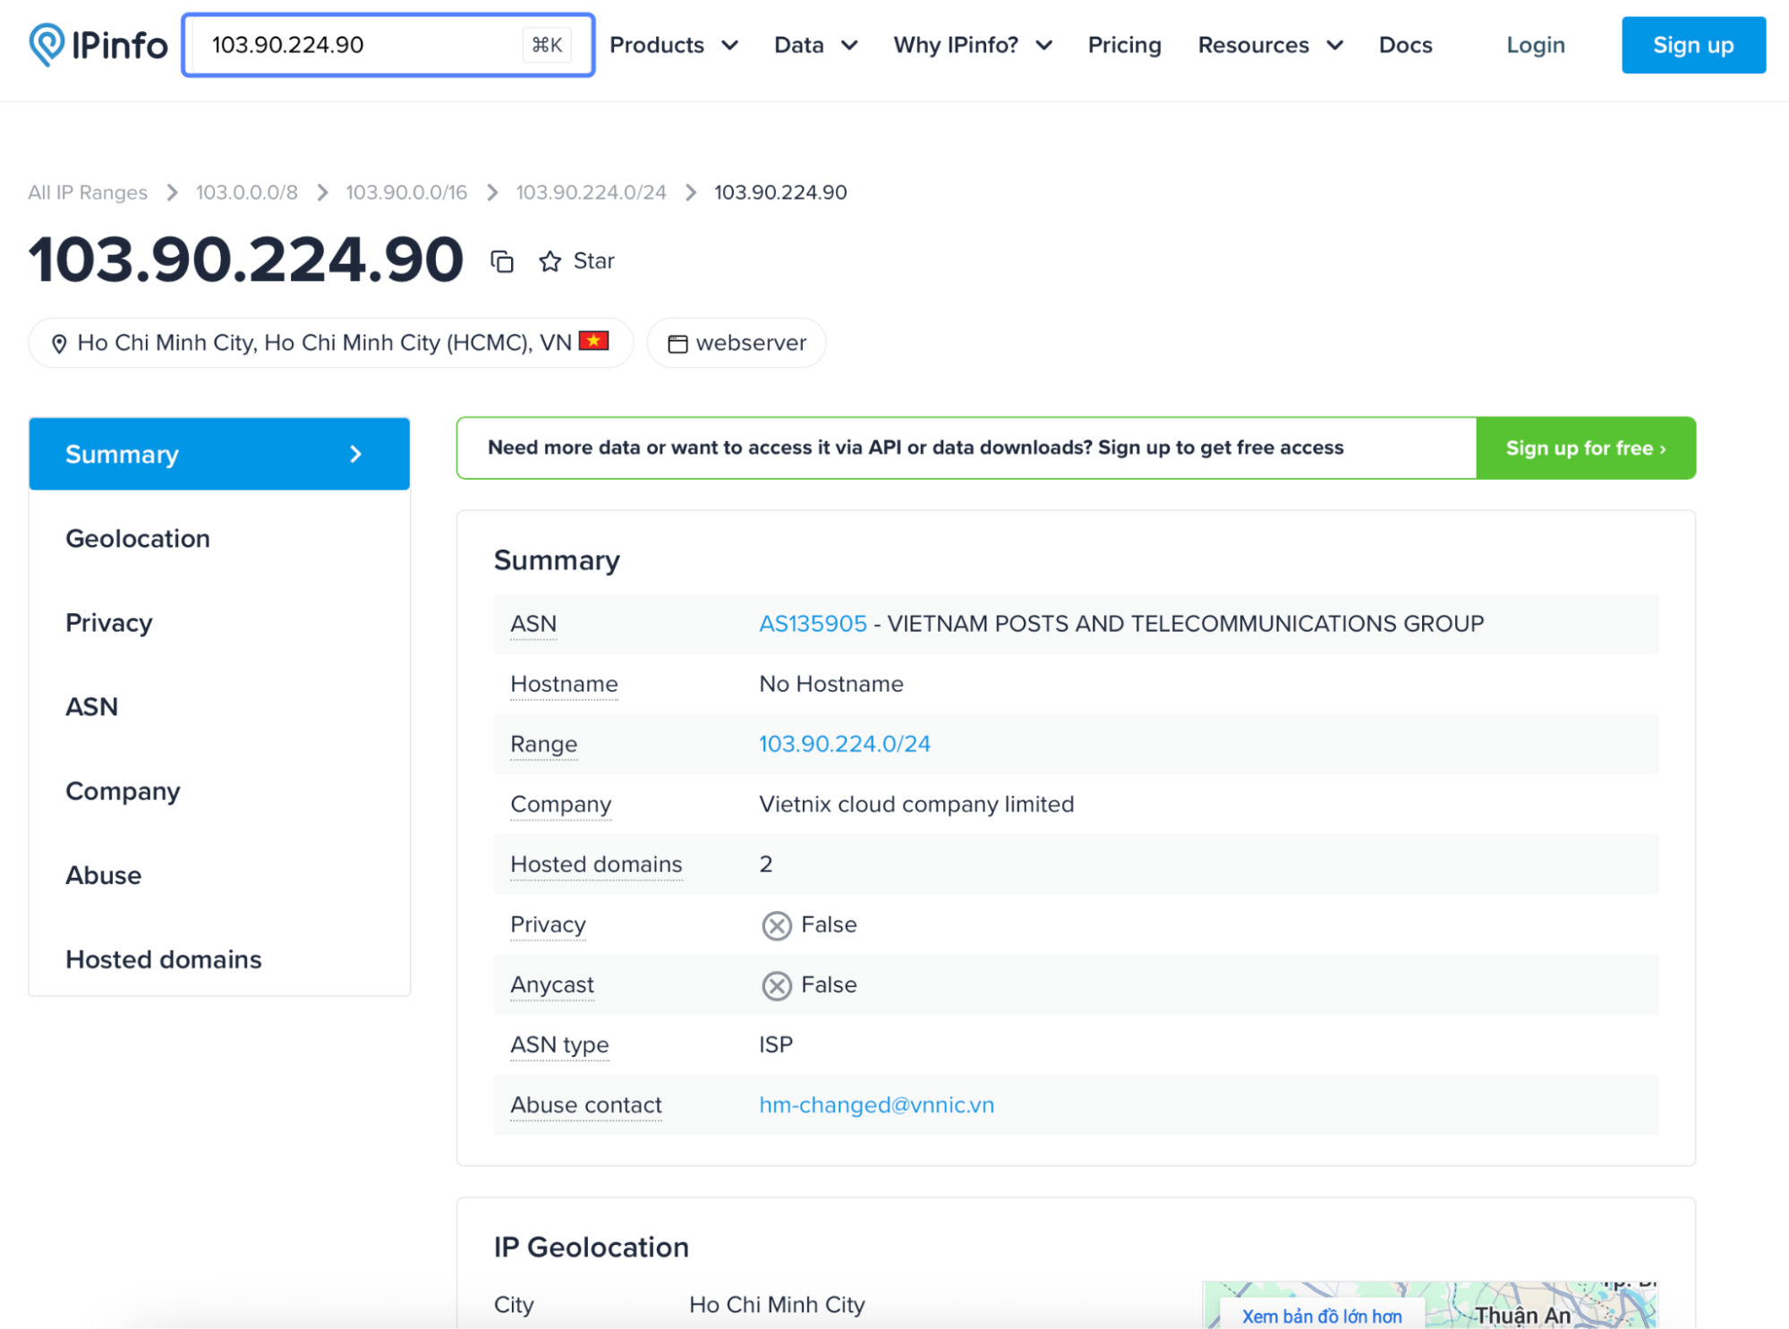Viewport: 1789px width, 1329px height.
Task: Focus the IP search input field
Action: [358, 45]
